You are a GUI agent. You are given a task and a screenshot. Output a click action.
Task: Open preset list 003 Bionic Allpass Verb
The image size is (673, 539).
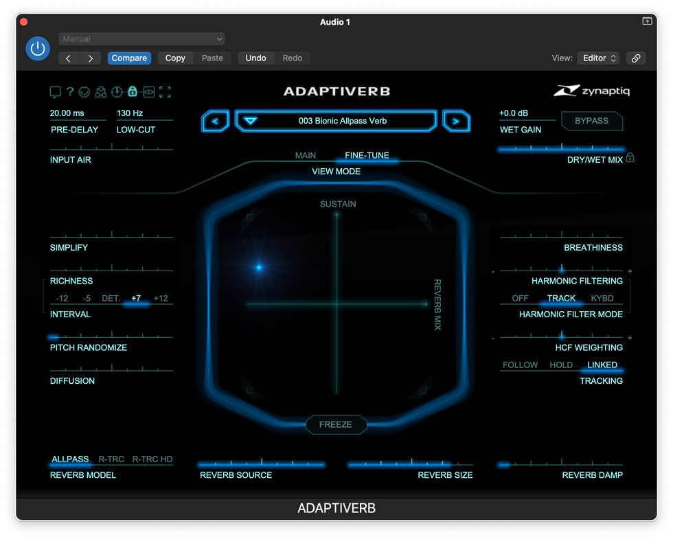pyautogui.click(x=336, y=121)
